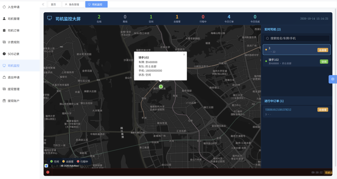Click the green driver marker on map

pyautogui.click(x=161, y=87)
